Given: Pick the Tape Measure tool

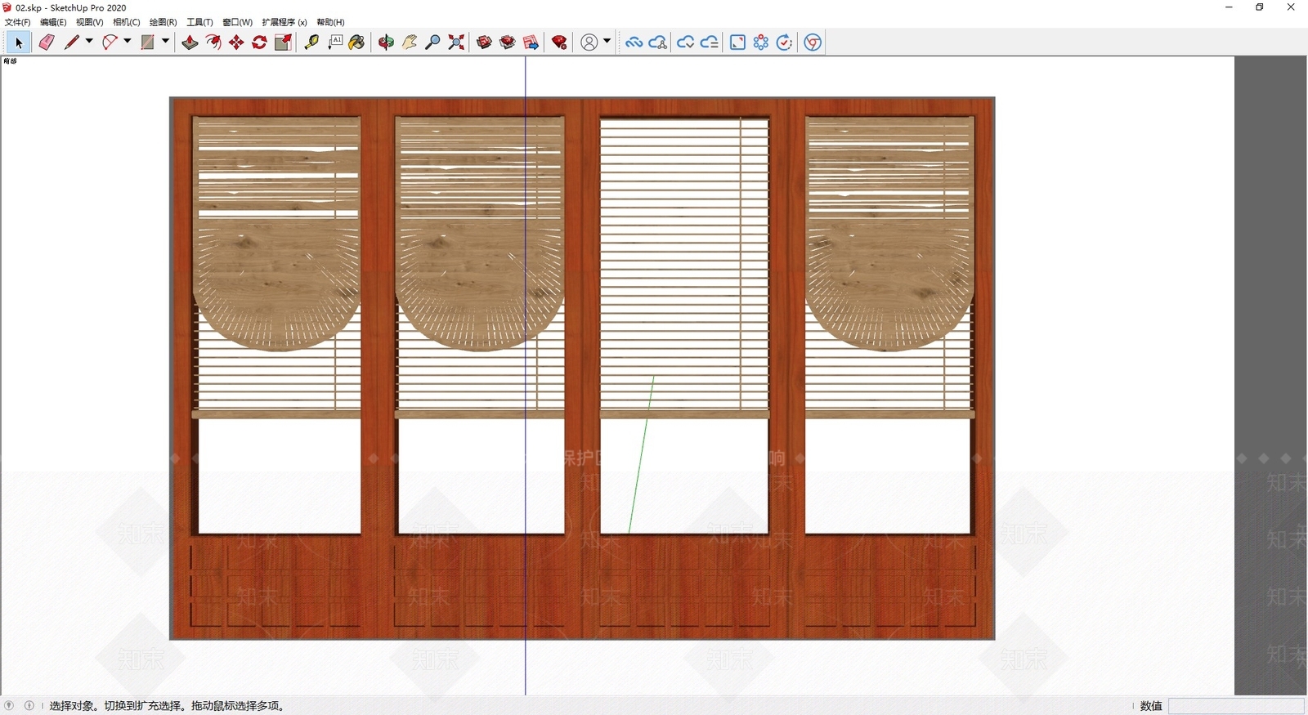Looking at the screenshot, I should click(311, 42).
